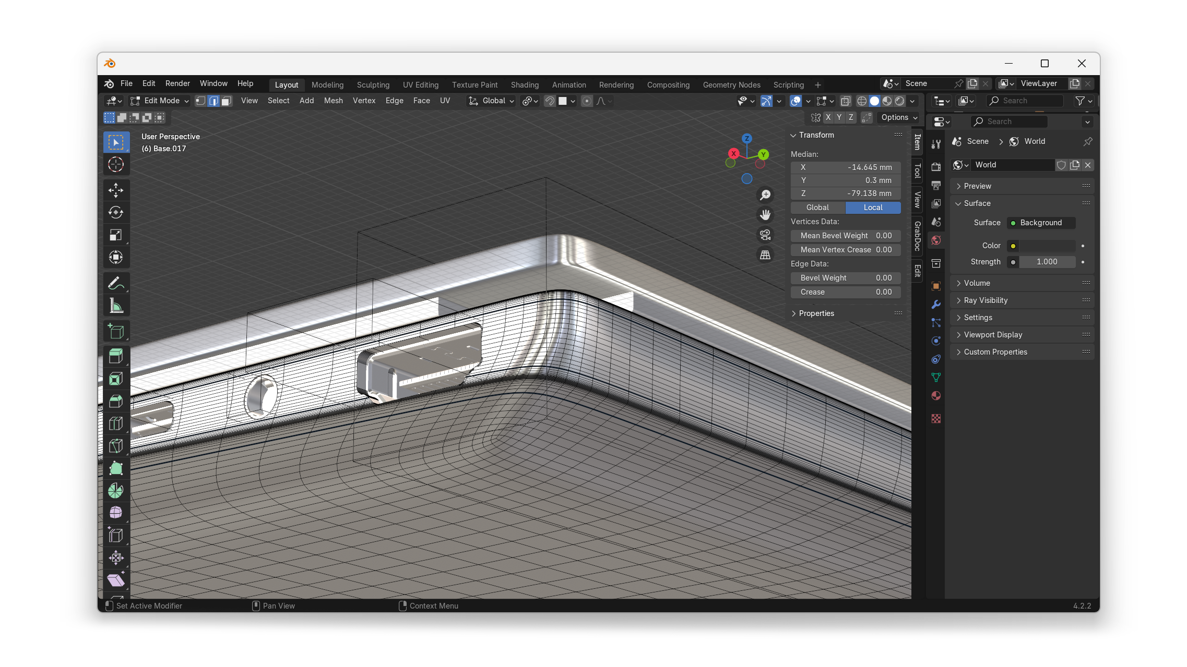Open the Render menu
Viewport: 1187px width, 667px height.
tap(177, 83)
